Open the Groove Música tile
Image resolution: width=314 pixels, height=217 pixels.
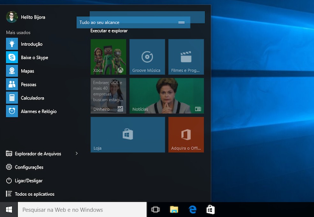tap(147, 57)
